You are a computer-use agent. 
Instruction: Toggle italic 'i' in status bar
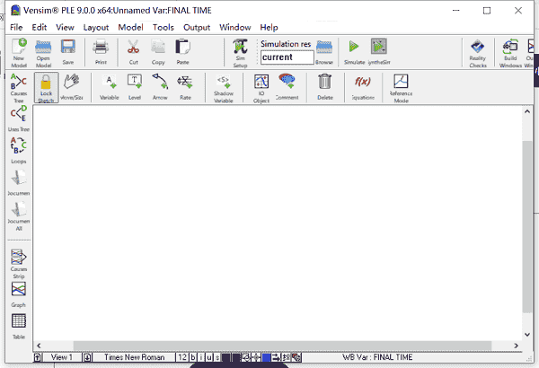201,357
